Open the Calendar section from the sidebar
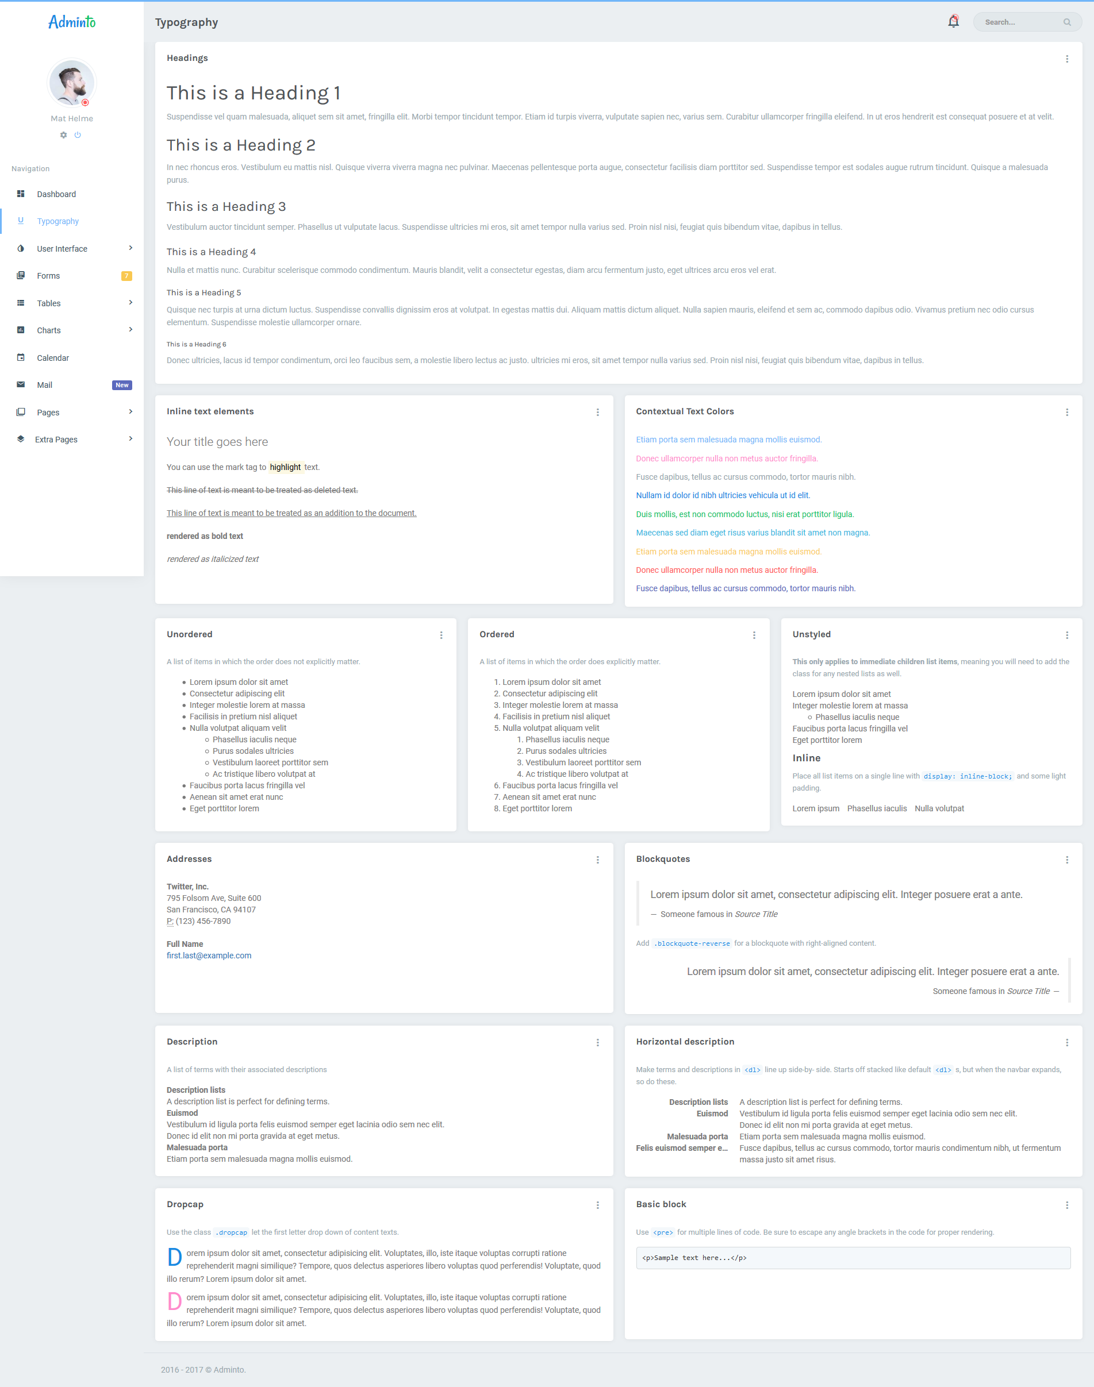This screenshot has width=1094, height=1387. [x=52, y=357]
